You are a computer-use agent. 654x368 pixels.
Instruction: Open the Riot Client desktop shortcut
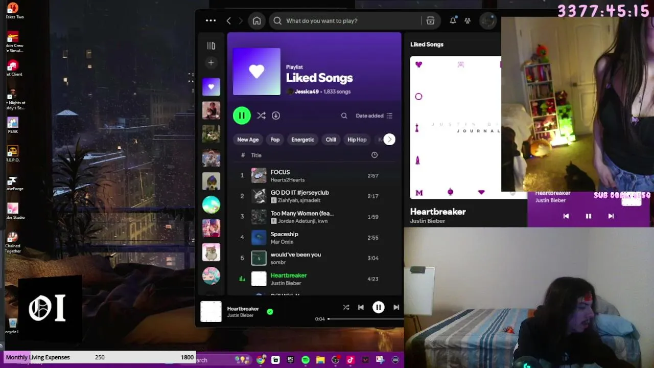[13, 68]
